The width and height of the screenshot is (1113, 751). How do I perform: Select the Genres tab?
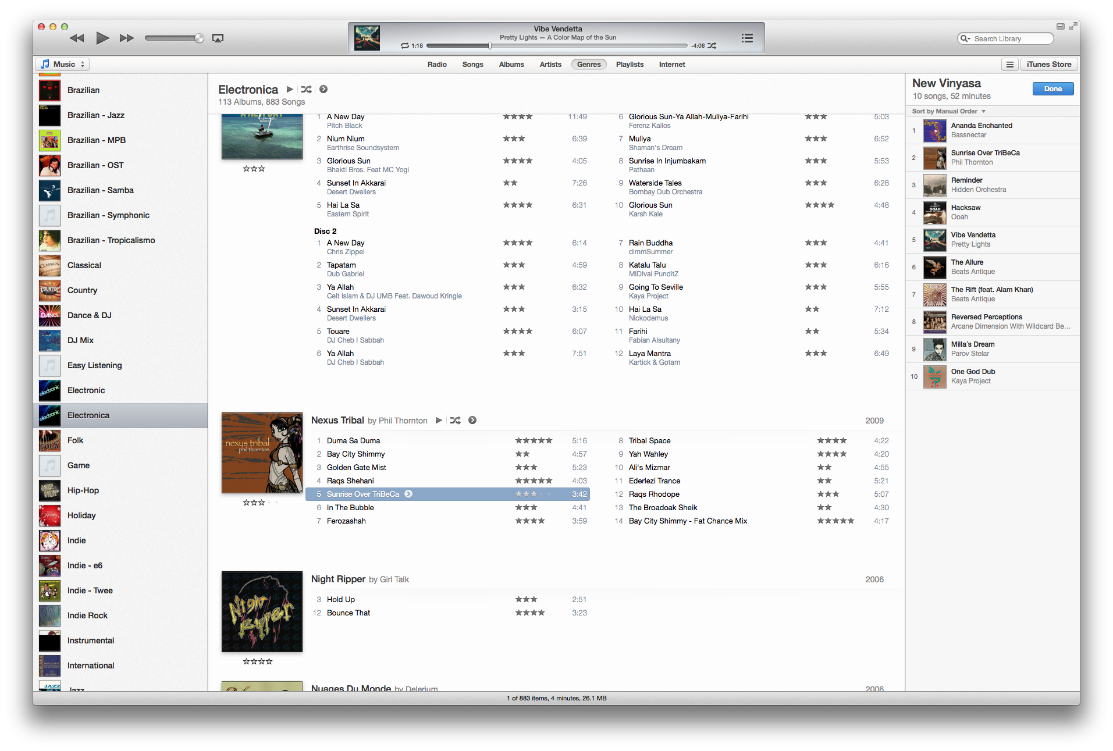[589, 65]
